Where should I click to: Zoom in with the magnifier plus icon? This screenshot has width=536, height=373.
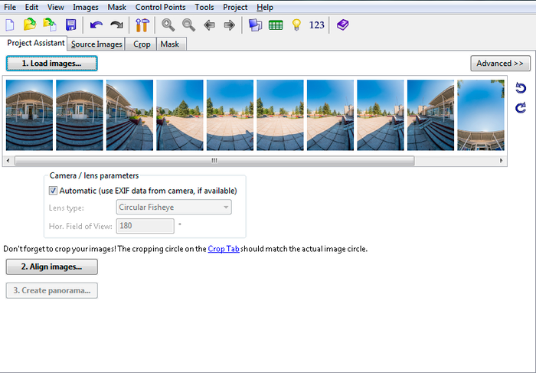(x=168, y=25)
